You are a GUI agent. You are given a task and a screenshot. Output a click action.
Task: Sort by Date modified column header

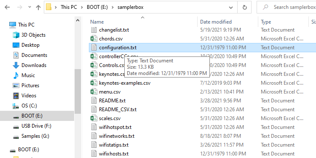[216, 22]
